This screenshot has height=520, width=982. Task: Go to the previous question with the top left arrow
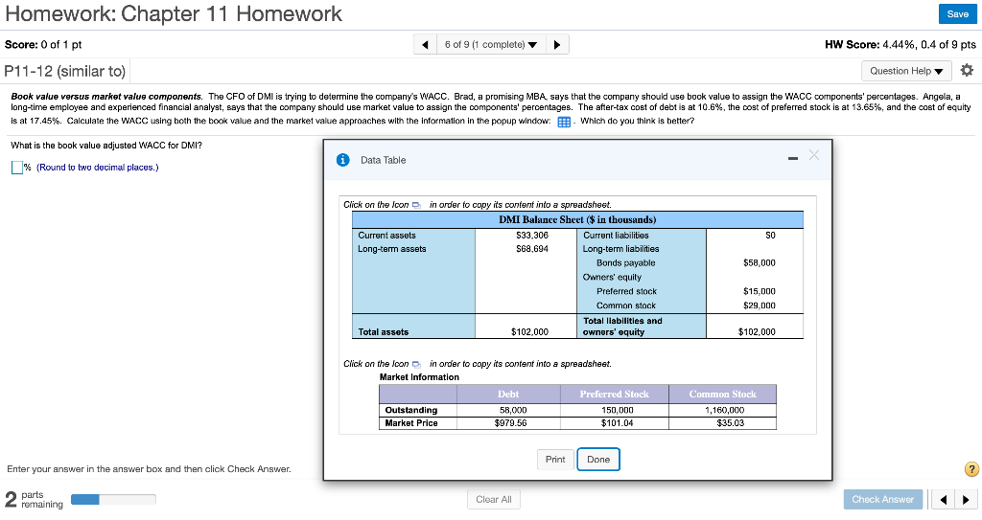pos(425,44)
